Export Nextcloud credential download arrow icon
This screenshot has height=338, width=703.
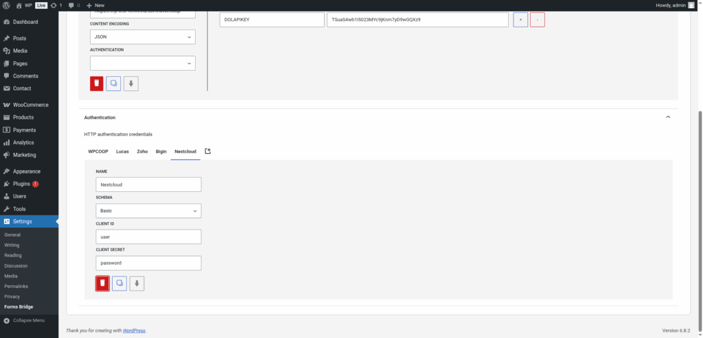(x=137, y=283)
